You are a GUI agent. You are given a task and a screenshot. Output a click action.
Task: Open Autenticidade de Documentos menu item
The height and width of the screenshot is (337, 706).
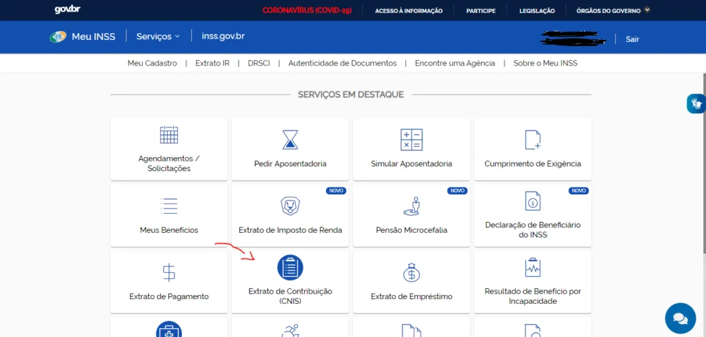click(343, 63)
